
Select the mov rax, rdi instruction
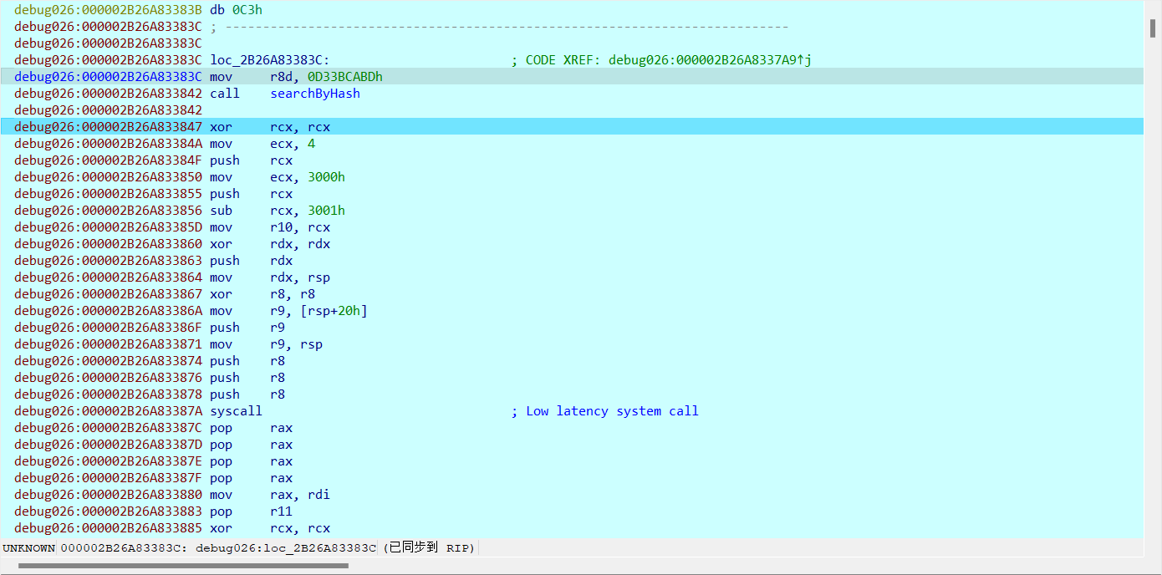pyautogui.click(x=269, y=495)
